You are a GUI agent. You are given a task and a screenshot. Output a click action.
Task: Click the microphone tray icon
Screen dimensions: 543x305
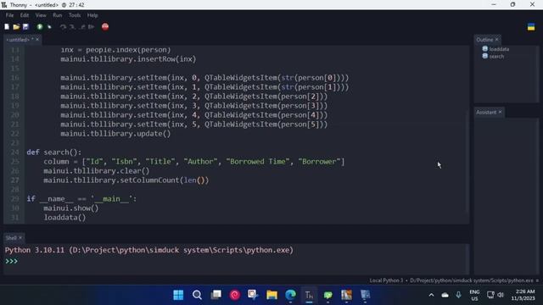458,295
